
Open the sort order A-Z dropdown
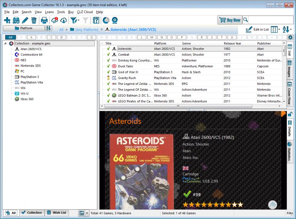(x=291, y=30)
